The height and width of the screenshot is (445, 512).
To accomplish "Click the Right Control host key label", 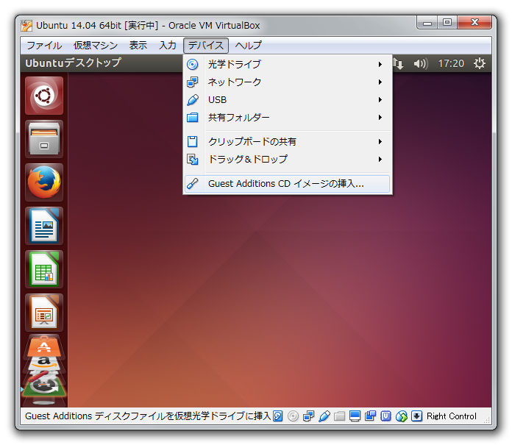I will (452, 416).
